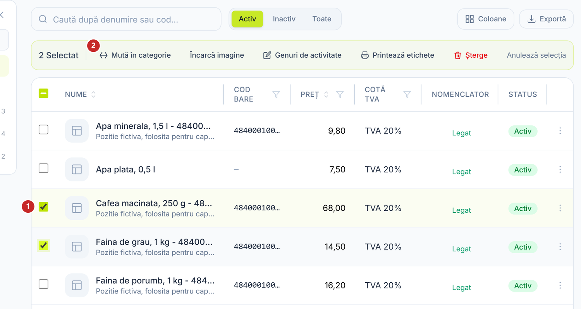Screen dimensions: 581x309
Task: Click the product image placeholder for Cafea macinata
Action: pyautogui.click(x=77, y=208)
